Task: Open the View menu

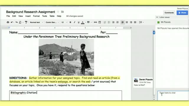Action: click(21, 16)
